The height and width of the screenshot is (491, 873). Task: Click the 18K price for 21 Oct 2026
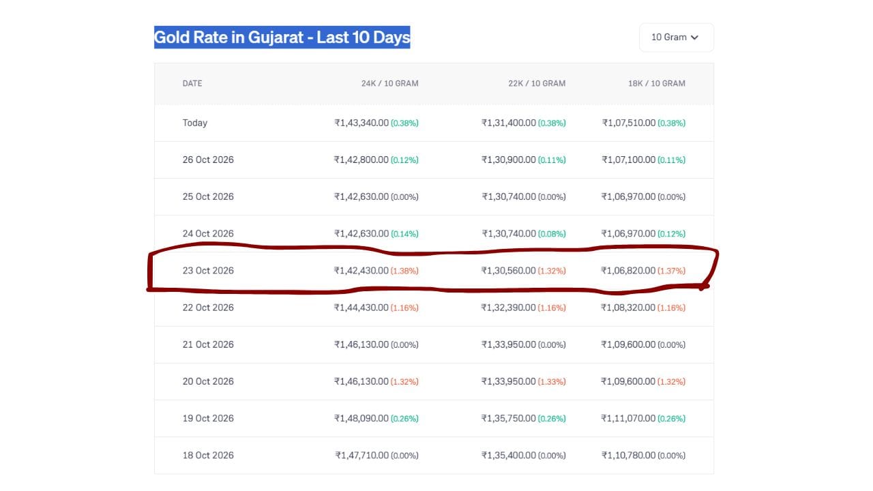tap(629, 344)
